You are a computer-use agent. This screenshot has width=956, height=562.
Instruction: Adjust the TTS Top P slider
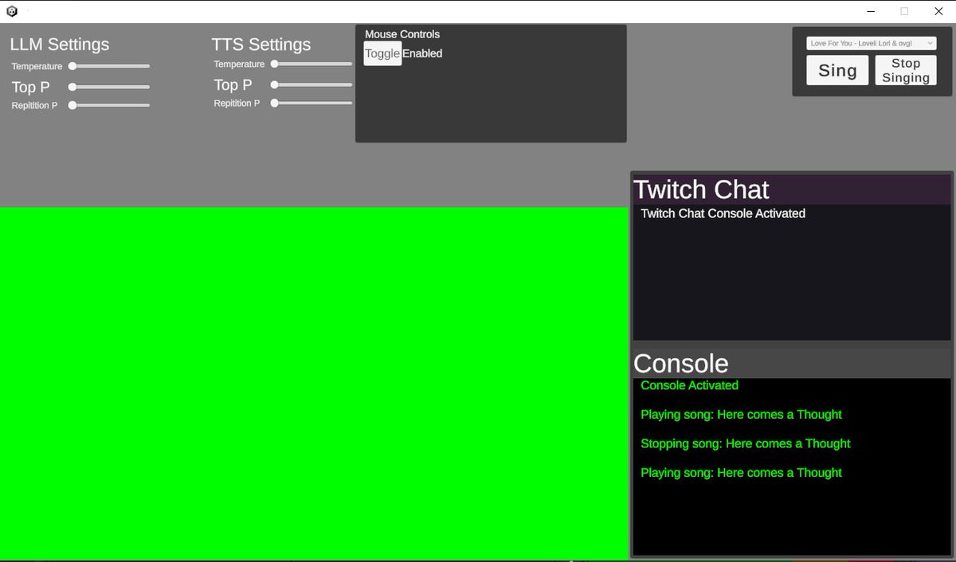311,84
